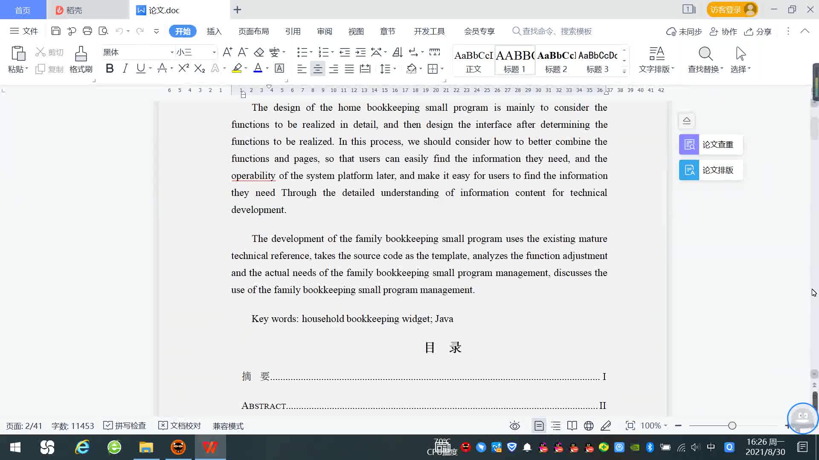The image size is (819, 460).
Task: Toggle eye protection mode icon
Action: click(515, 425)
